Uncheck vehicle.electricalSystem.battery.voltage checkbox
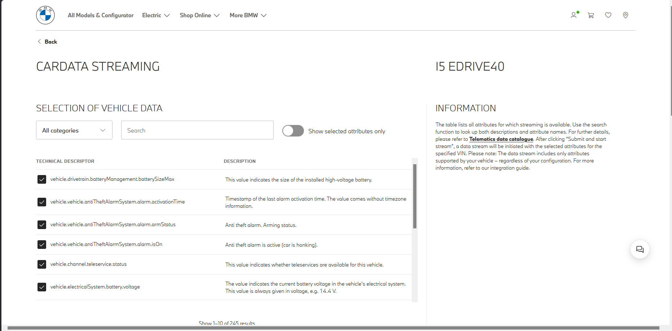The width and height of the screenshot is (672, 331). (x=42, y=287)
